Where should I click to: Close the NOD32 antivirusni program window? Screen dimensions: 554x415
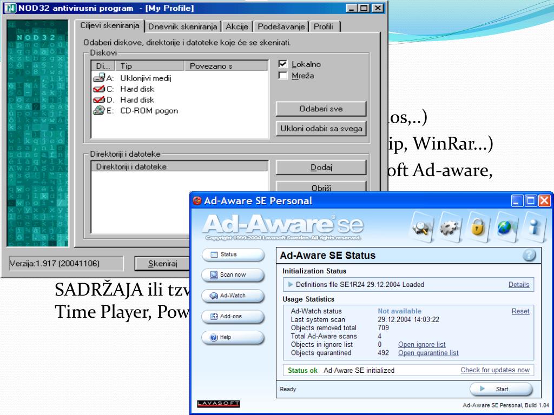(x=377, y=8)
